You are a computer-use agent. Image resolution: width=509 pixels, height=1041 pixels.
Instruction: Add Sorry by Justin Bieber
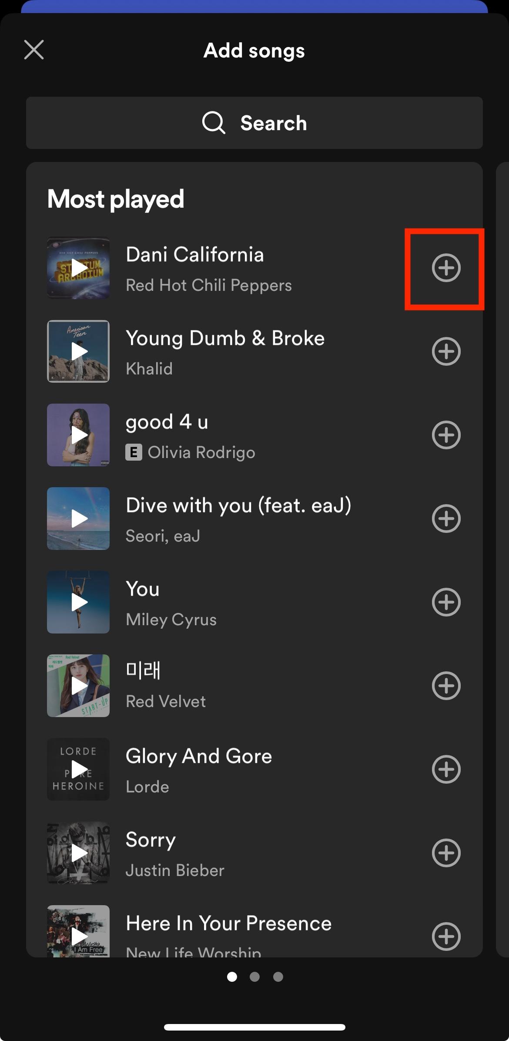pyautogui.click(x=445, y=852)
